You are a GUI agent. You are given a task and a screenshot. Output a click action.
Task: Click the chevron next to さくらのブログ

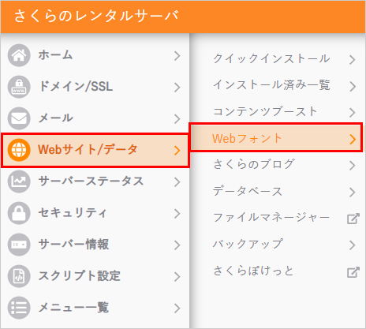coord(353,166)
